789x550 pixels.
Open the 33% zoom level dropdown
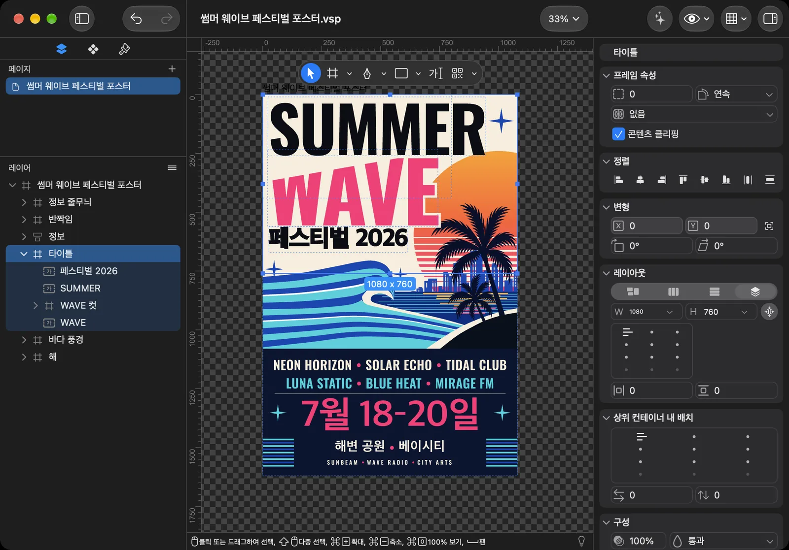click(x=564, y=19)
